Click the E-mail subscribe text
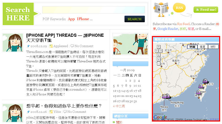Screen dimensions: 222x124 [x=205, y=29]
